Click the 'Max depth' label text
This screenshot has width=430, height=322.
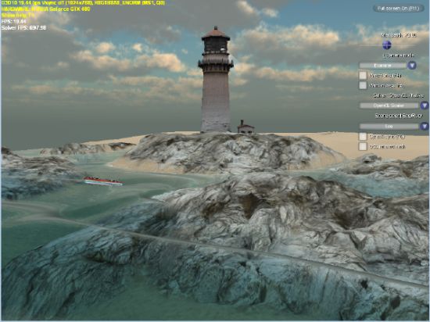[399, 35]
